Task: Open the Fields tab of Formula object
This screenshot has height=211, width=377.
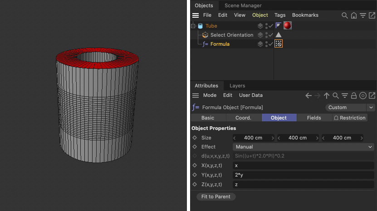Action: 313,118
